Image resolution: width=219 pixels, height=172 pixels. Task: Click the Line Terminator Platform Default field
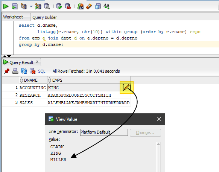(104, 132)
